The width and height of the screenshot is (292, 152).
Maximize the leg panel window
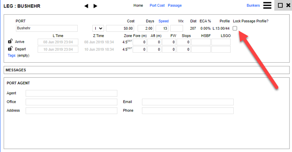pos(280,5)
